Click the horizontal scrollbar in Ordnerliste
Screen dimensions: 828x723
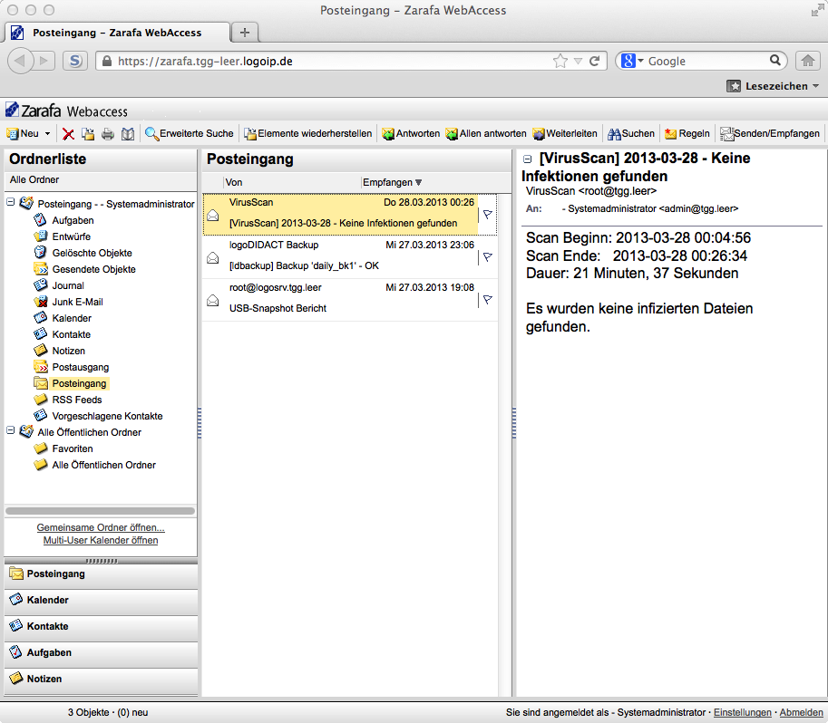click(101, 511)
